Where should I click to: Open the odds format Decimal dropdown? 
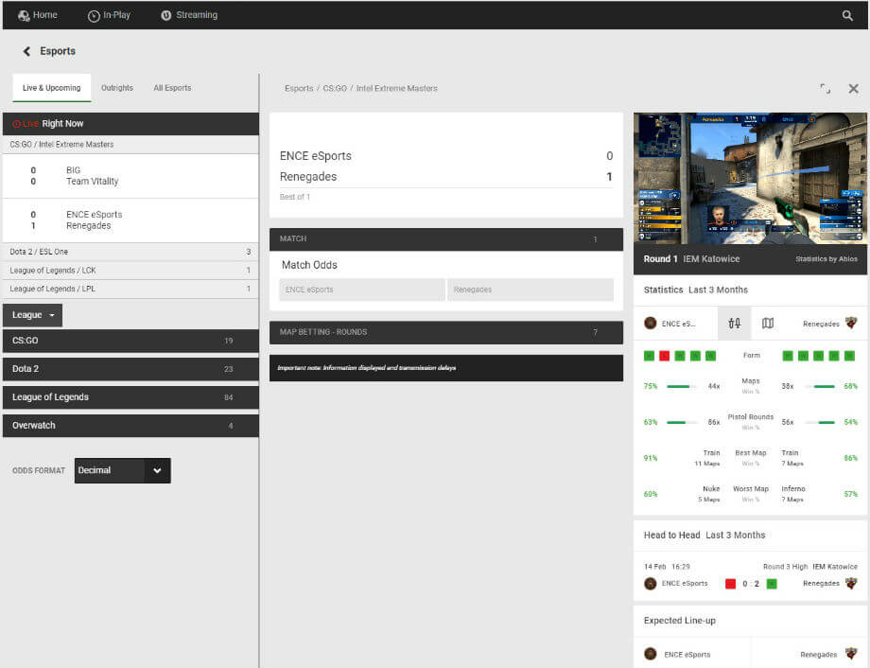[x=122, y=471]
